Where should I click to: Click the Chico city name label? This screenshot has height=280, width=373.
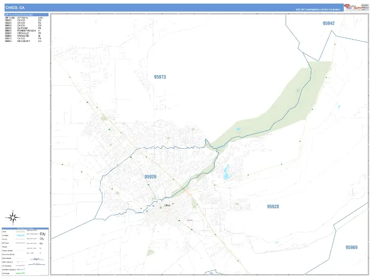tap(167, 205)
